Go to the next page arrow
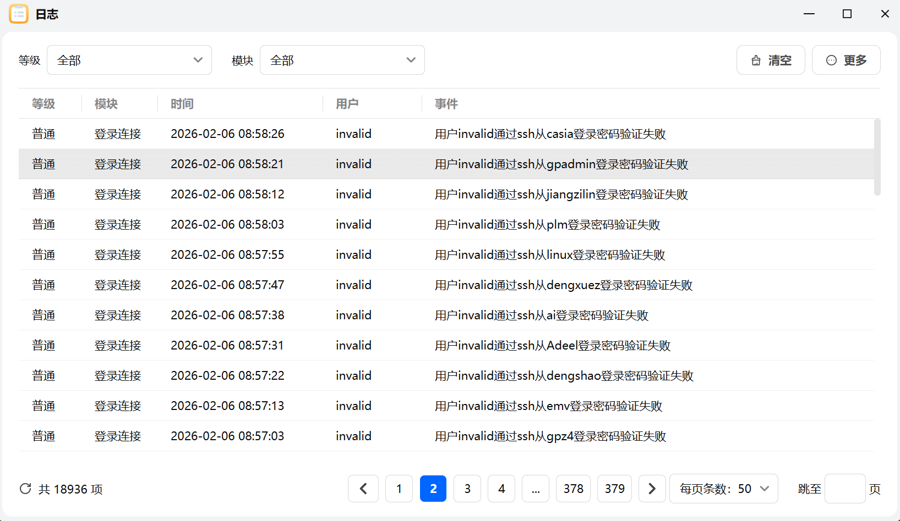900x521 pixels. pos(652,489)
